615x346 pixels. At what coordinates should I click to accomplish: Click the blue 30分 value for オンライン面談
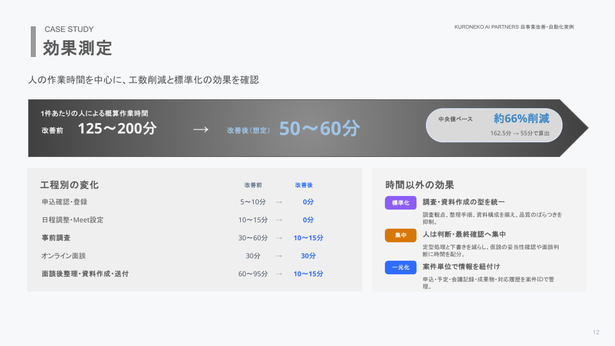[x=308, y=256]
